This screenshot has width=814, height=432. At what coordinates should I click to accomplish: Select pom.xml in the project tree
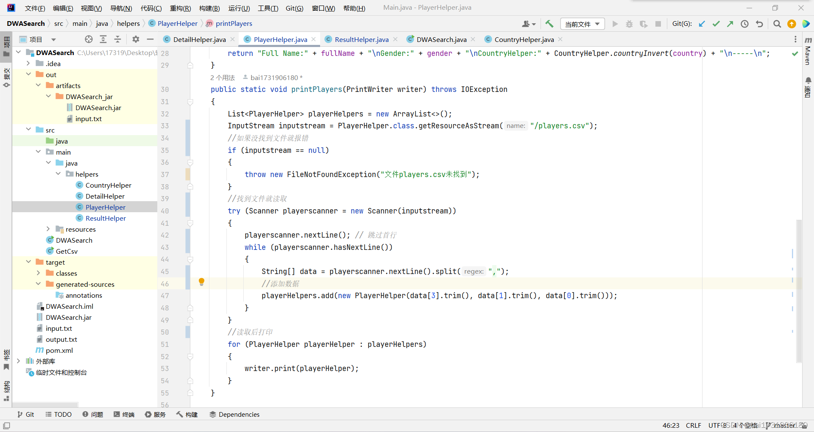click(59, 350)
